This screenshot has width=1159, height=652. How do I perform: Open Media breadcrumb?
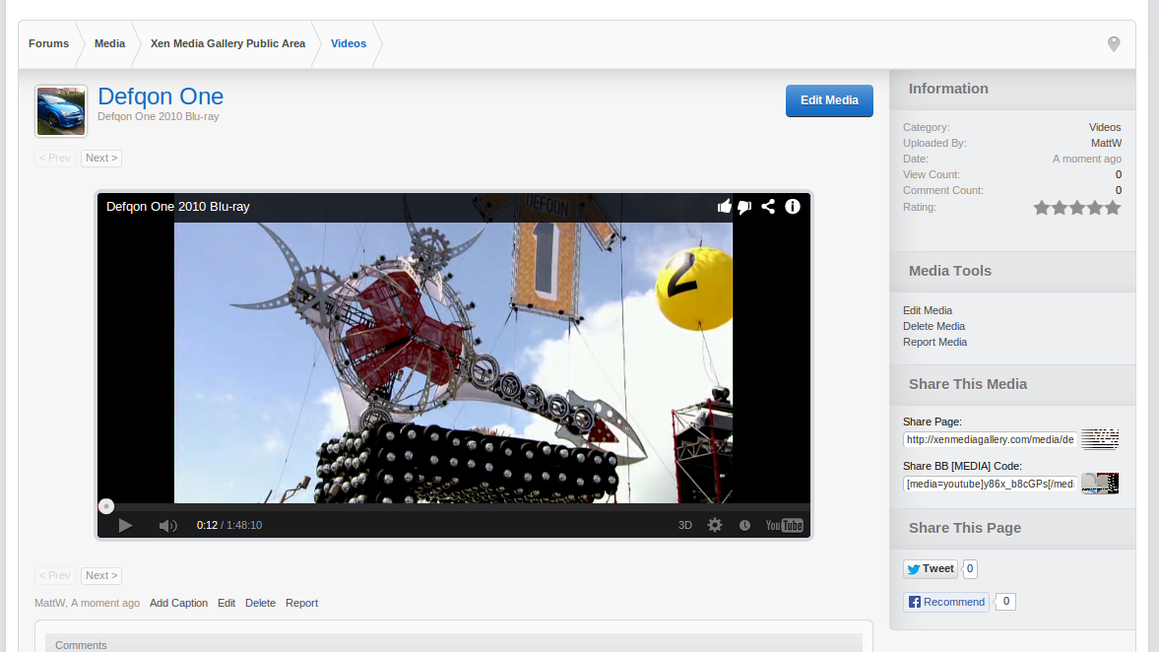pos(109,43)
